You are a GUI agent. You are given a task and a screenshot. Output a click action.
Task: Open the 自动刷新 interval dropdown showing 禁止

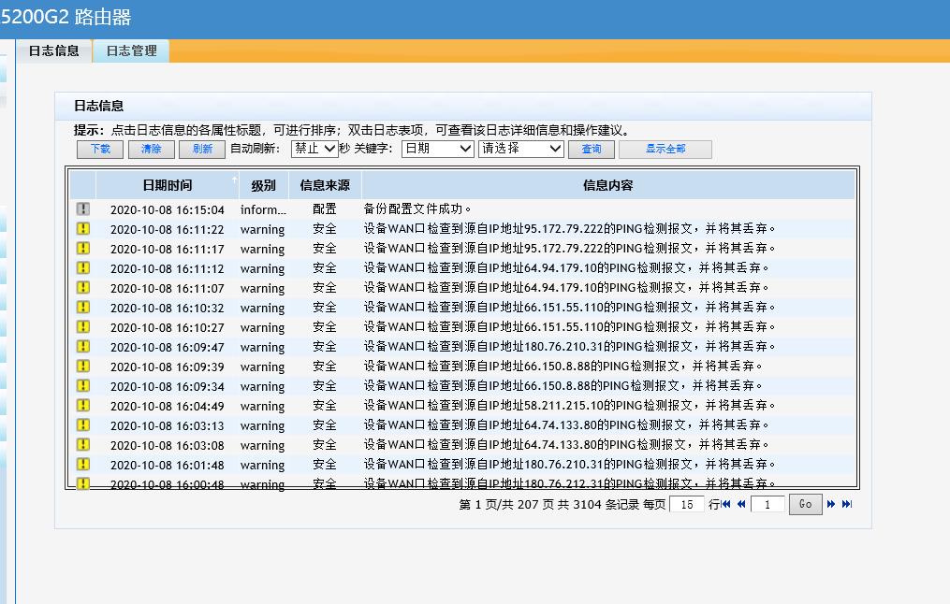(x=314, y=149)
